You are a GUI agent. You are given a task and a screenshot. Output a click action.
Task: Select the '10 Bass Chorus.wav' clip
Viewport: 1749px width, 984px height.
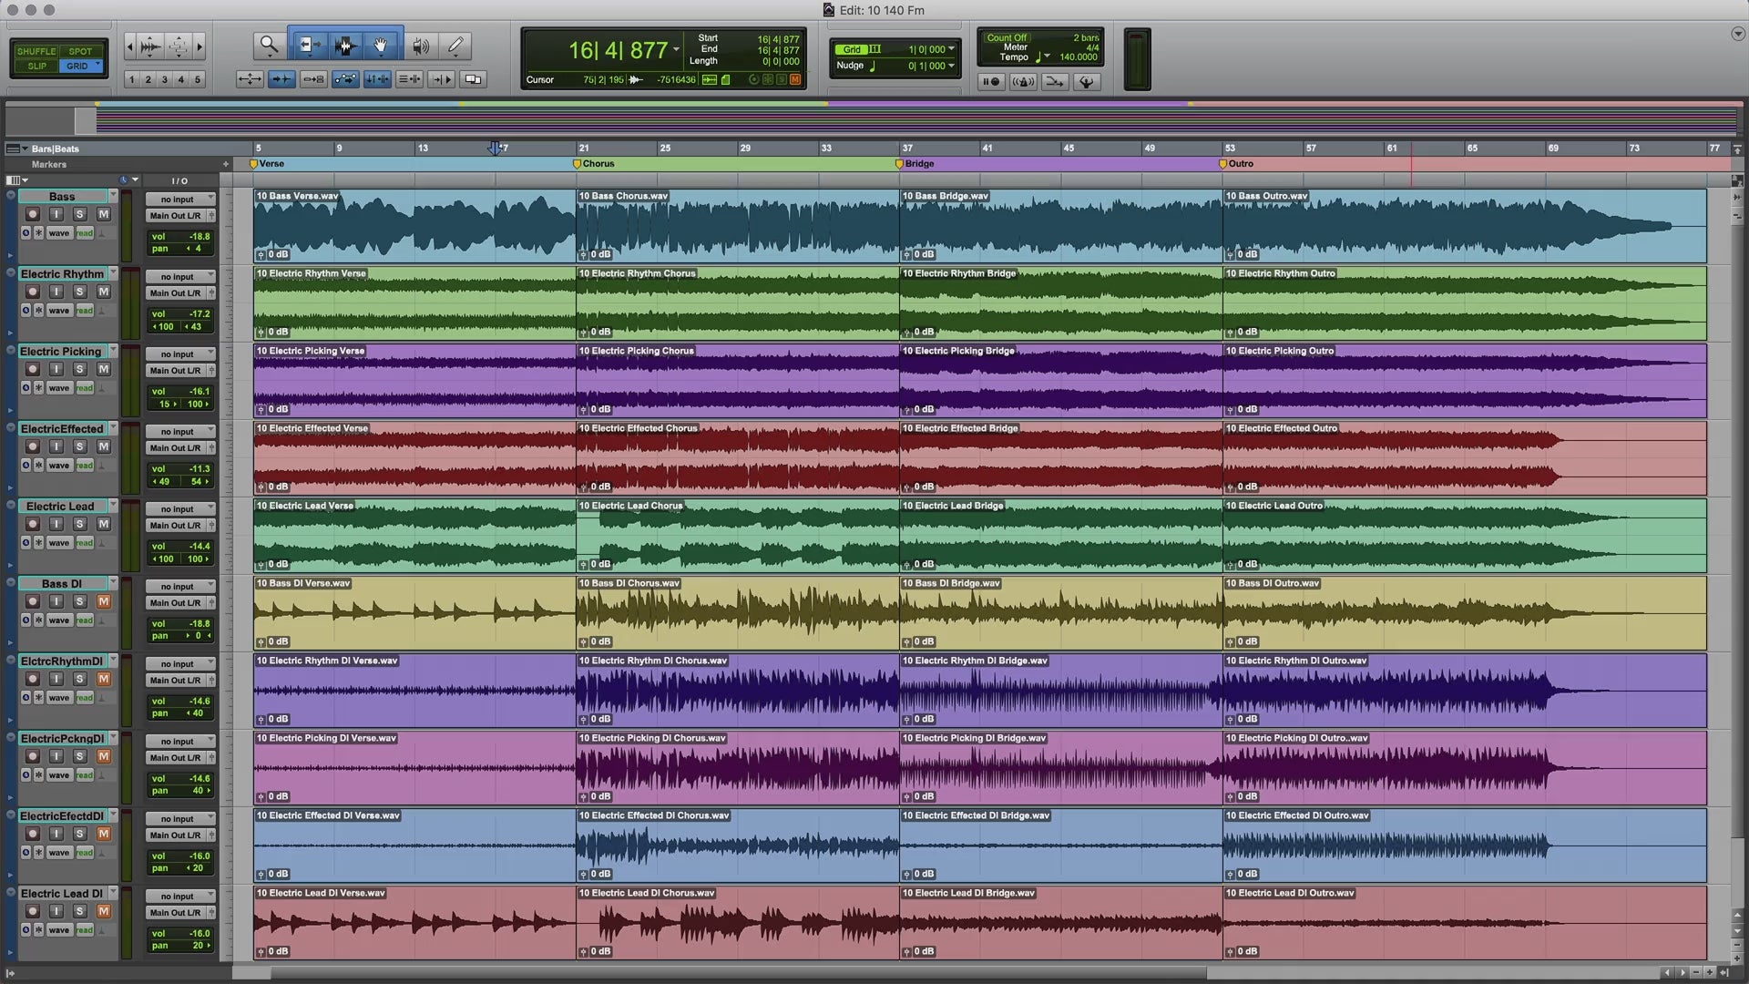coord(738,226)
